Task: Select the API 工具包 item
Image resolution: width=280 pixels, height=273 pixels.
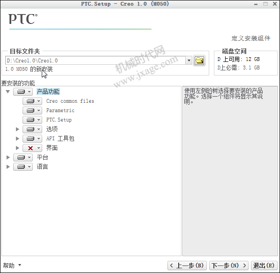Action: 60,138
